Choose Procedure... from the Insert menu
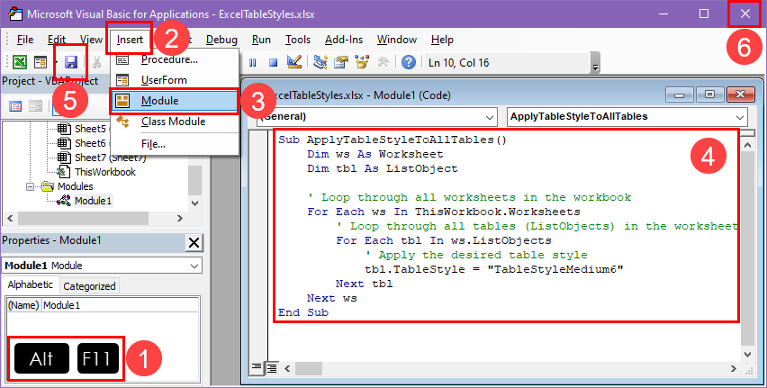This screenshot has width=767, height=388. (x=176, y=59)
